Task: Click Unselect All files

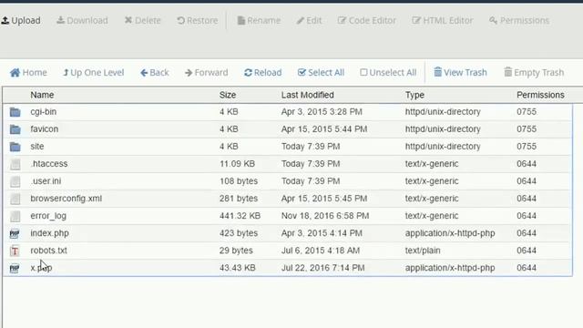Action: 388,73
